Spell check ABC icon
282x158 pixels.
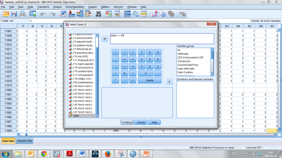(x=182, y=14)
